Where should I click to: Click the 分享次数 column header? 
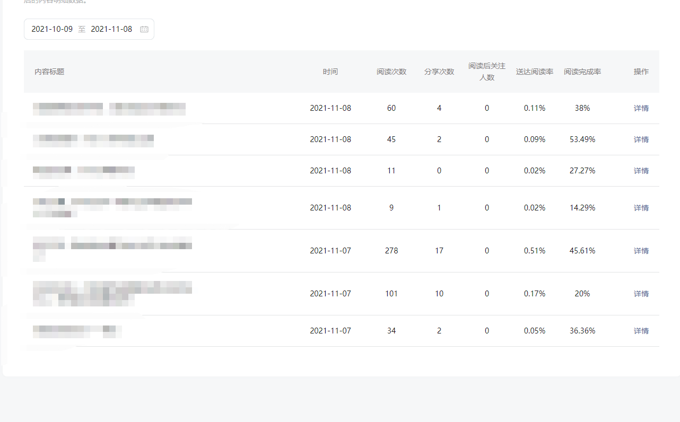[439, 72]
